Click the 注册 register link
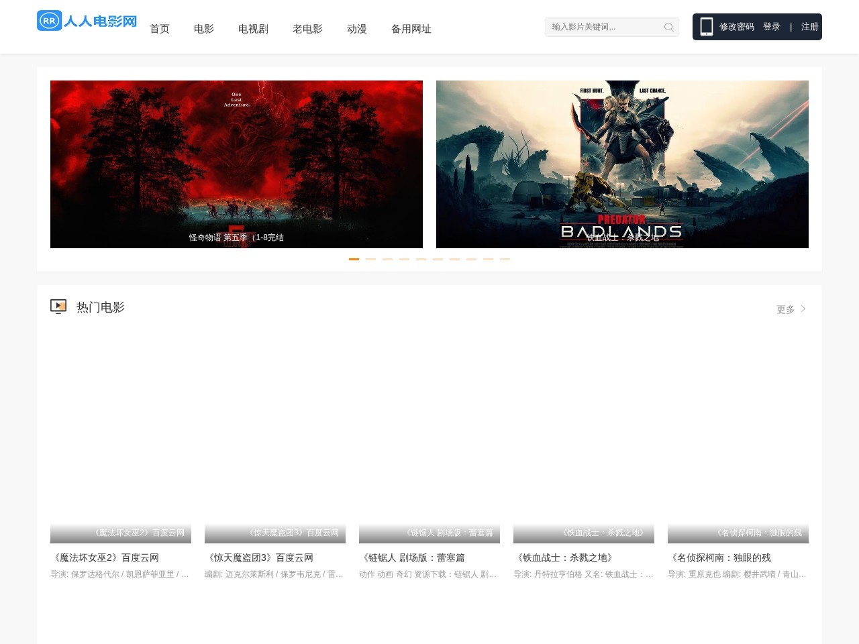The image size is (859, 644). (x=809, y=27)
